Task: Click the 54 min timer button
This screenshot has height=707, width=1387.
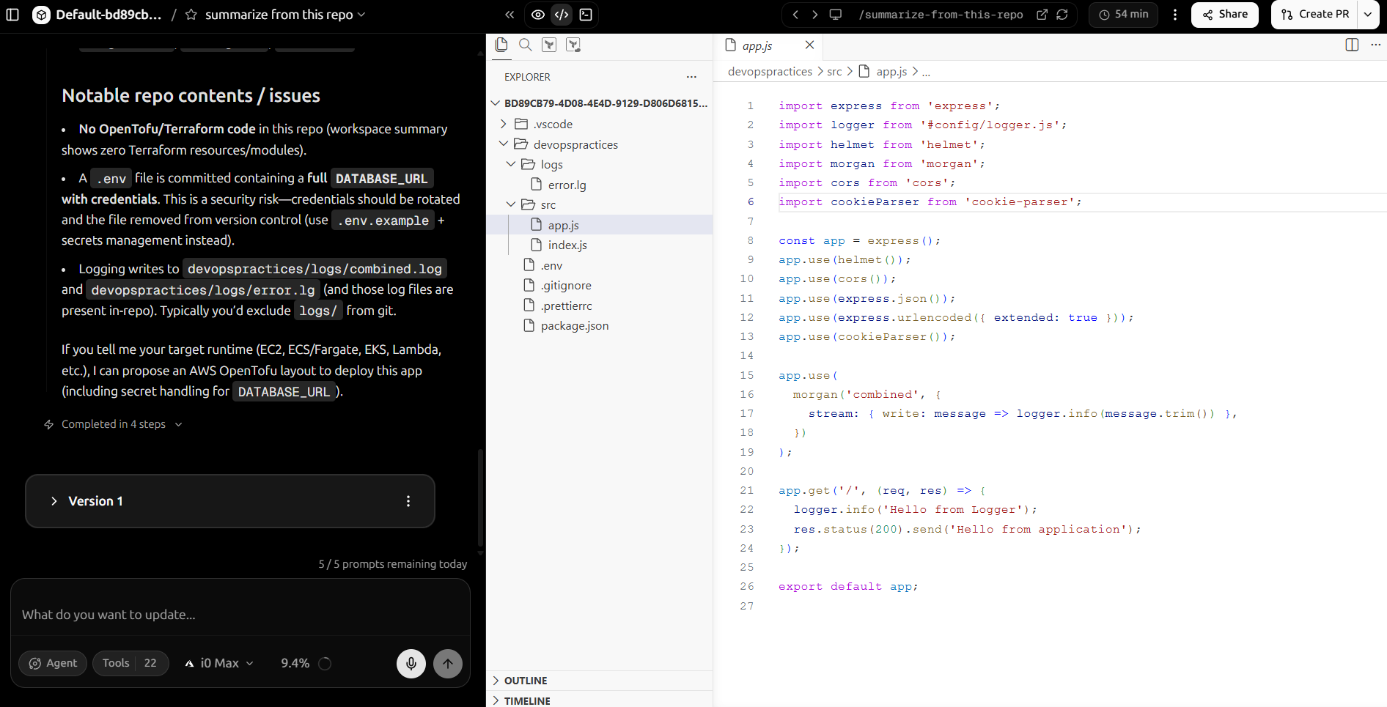Action: [1123, 15]
